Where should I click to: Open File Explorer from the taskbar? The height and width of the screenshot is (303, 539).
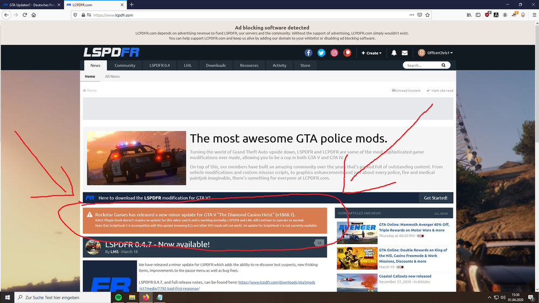pos(132,298)
